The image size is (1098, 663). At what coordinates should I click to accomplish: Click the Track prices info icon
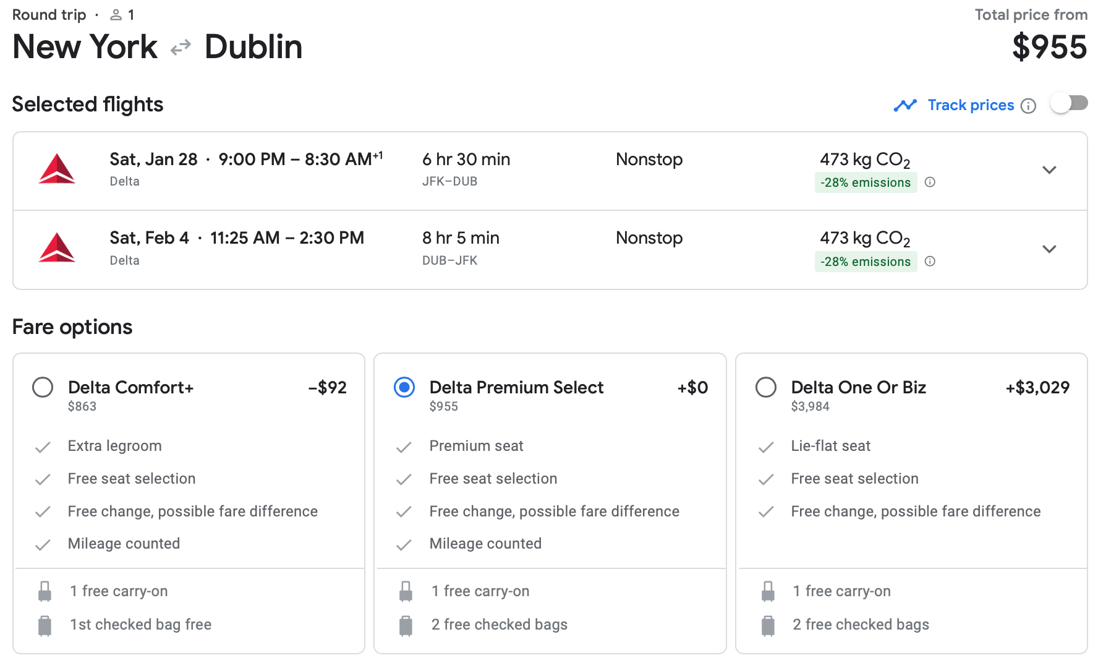click(x=1028, y=106)
